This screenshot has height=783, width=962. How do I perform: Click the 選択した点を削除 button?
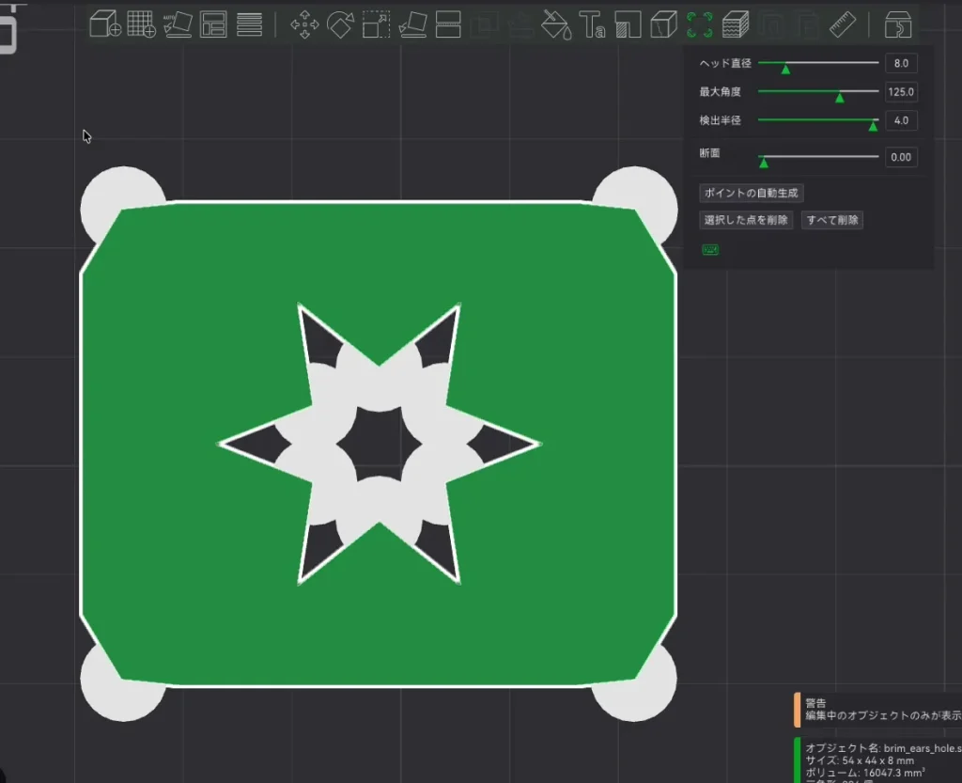click(746, 220)
